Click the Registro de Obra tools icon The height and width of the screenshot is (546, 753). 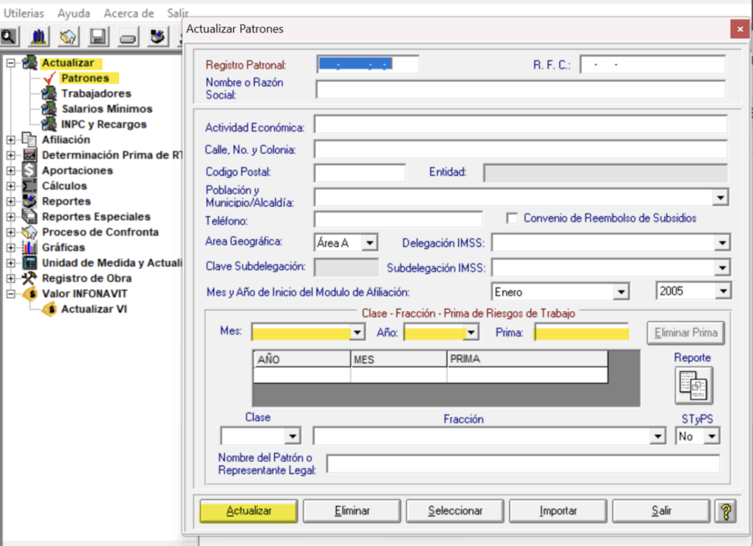click(29, 278)
